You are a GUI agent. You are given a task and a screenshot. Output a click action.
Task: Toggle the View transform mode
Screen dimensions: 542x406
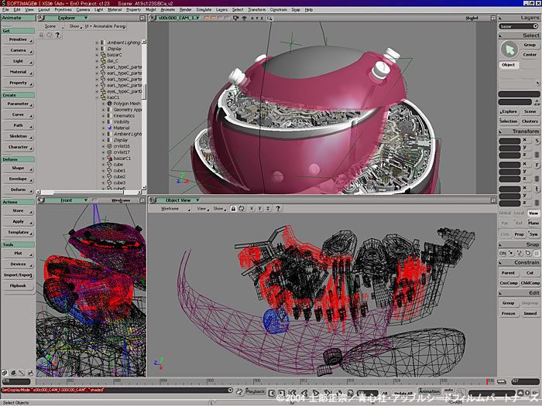(x=533, y=213)
